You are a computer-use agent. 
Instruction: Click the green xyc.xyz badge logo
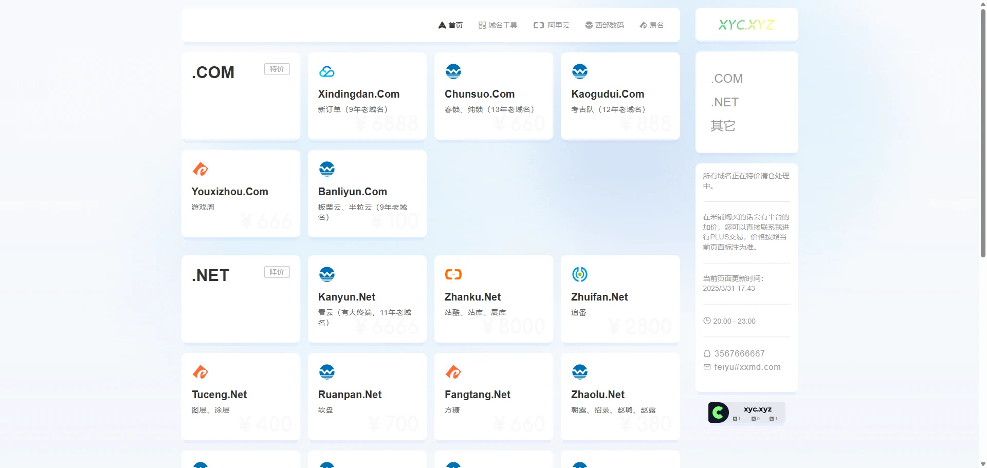(x=719, y=413)
